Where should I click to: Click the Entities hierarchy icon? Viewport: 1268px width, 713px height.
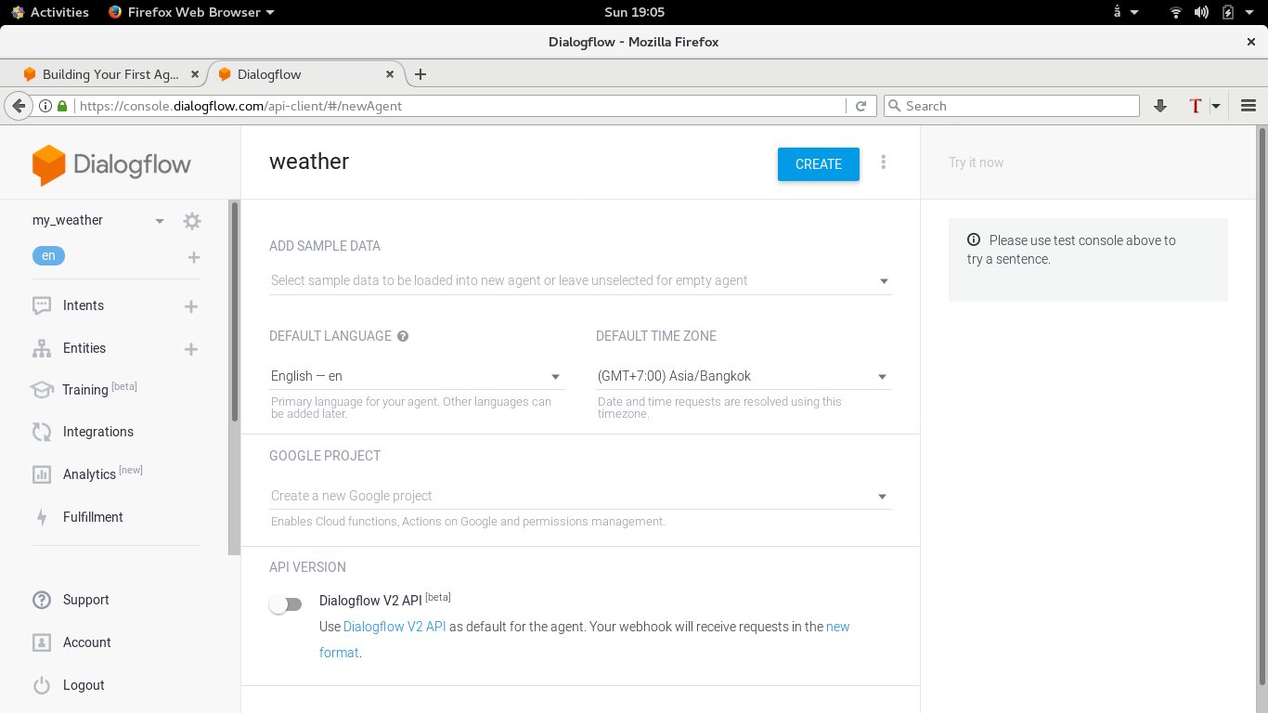pyautogui.click(x=42, y=348)
